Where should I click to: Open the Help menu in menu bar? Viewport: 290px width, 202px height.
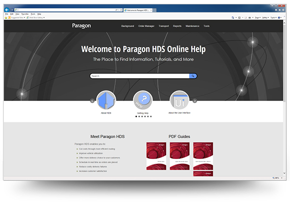click(x=39, y=14)
